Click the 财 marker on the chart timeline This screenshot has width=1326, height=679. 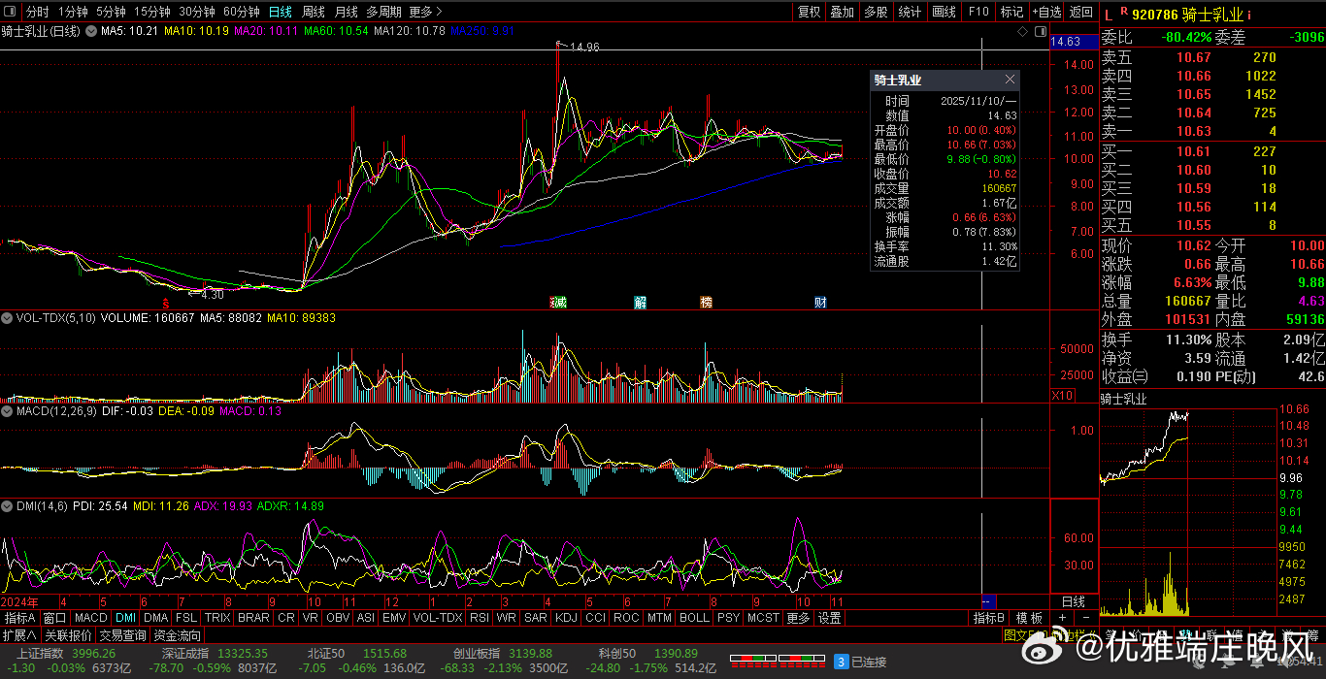[820, 302]
